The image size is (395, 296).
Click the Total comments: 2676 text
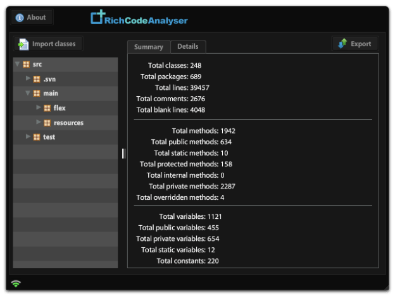coord(170,99)
